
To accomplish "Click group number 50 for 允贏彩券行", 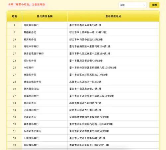I will pyautogui.click(x=14, y=117).
